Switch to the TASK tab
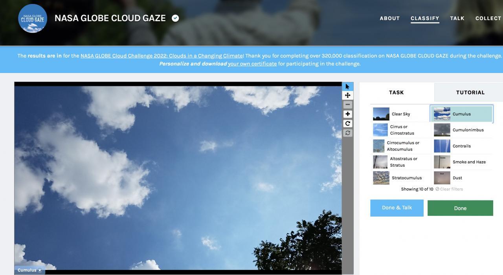The height and width of the screenshot is (275, 503). [x=397, y=93]
